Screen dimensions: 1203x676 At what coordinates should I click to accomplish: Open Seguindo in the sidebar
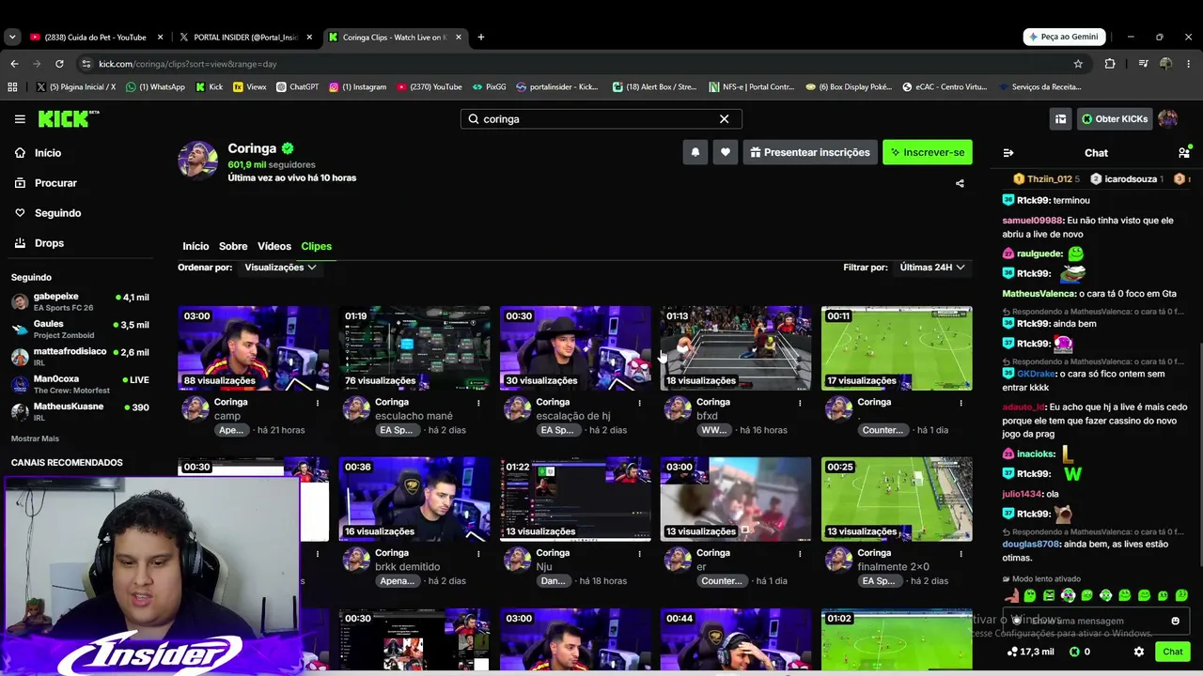(x=57, y=213)
